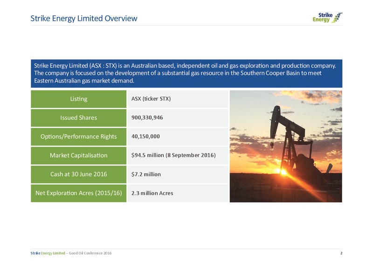Click the '$7.2 million' value
Viewport: 373px width, 264px height.
coord(146,174)
